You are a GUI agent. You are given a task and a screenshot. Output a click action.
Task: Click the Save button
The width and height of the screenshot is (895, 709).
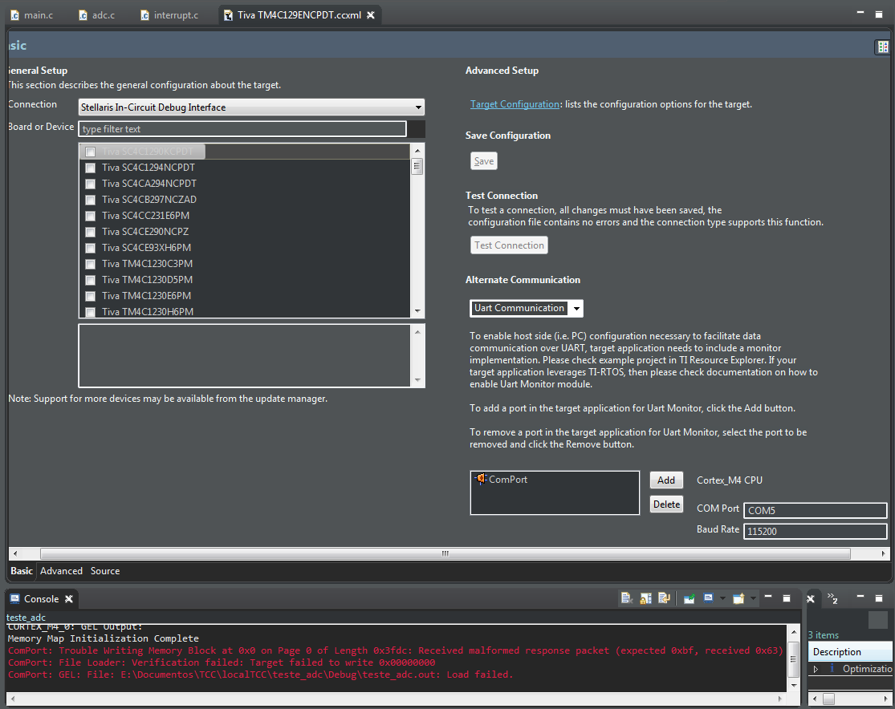pos(483,161)
